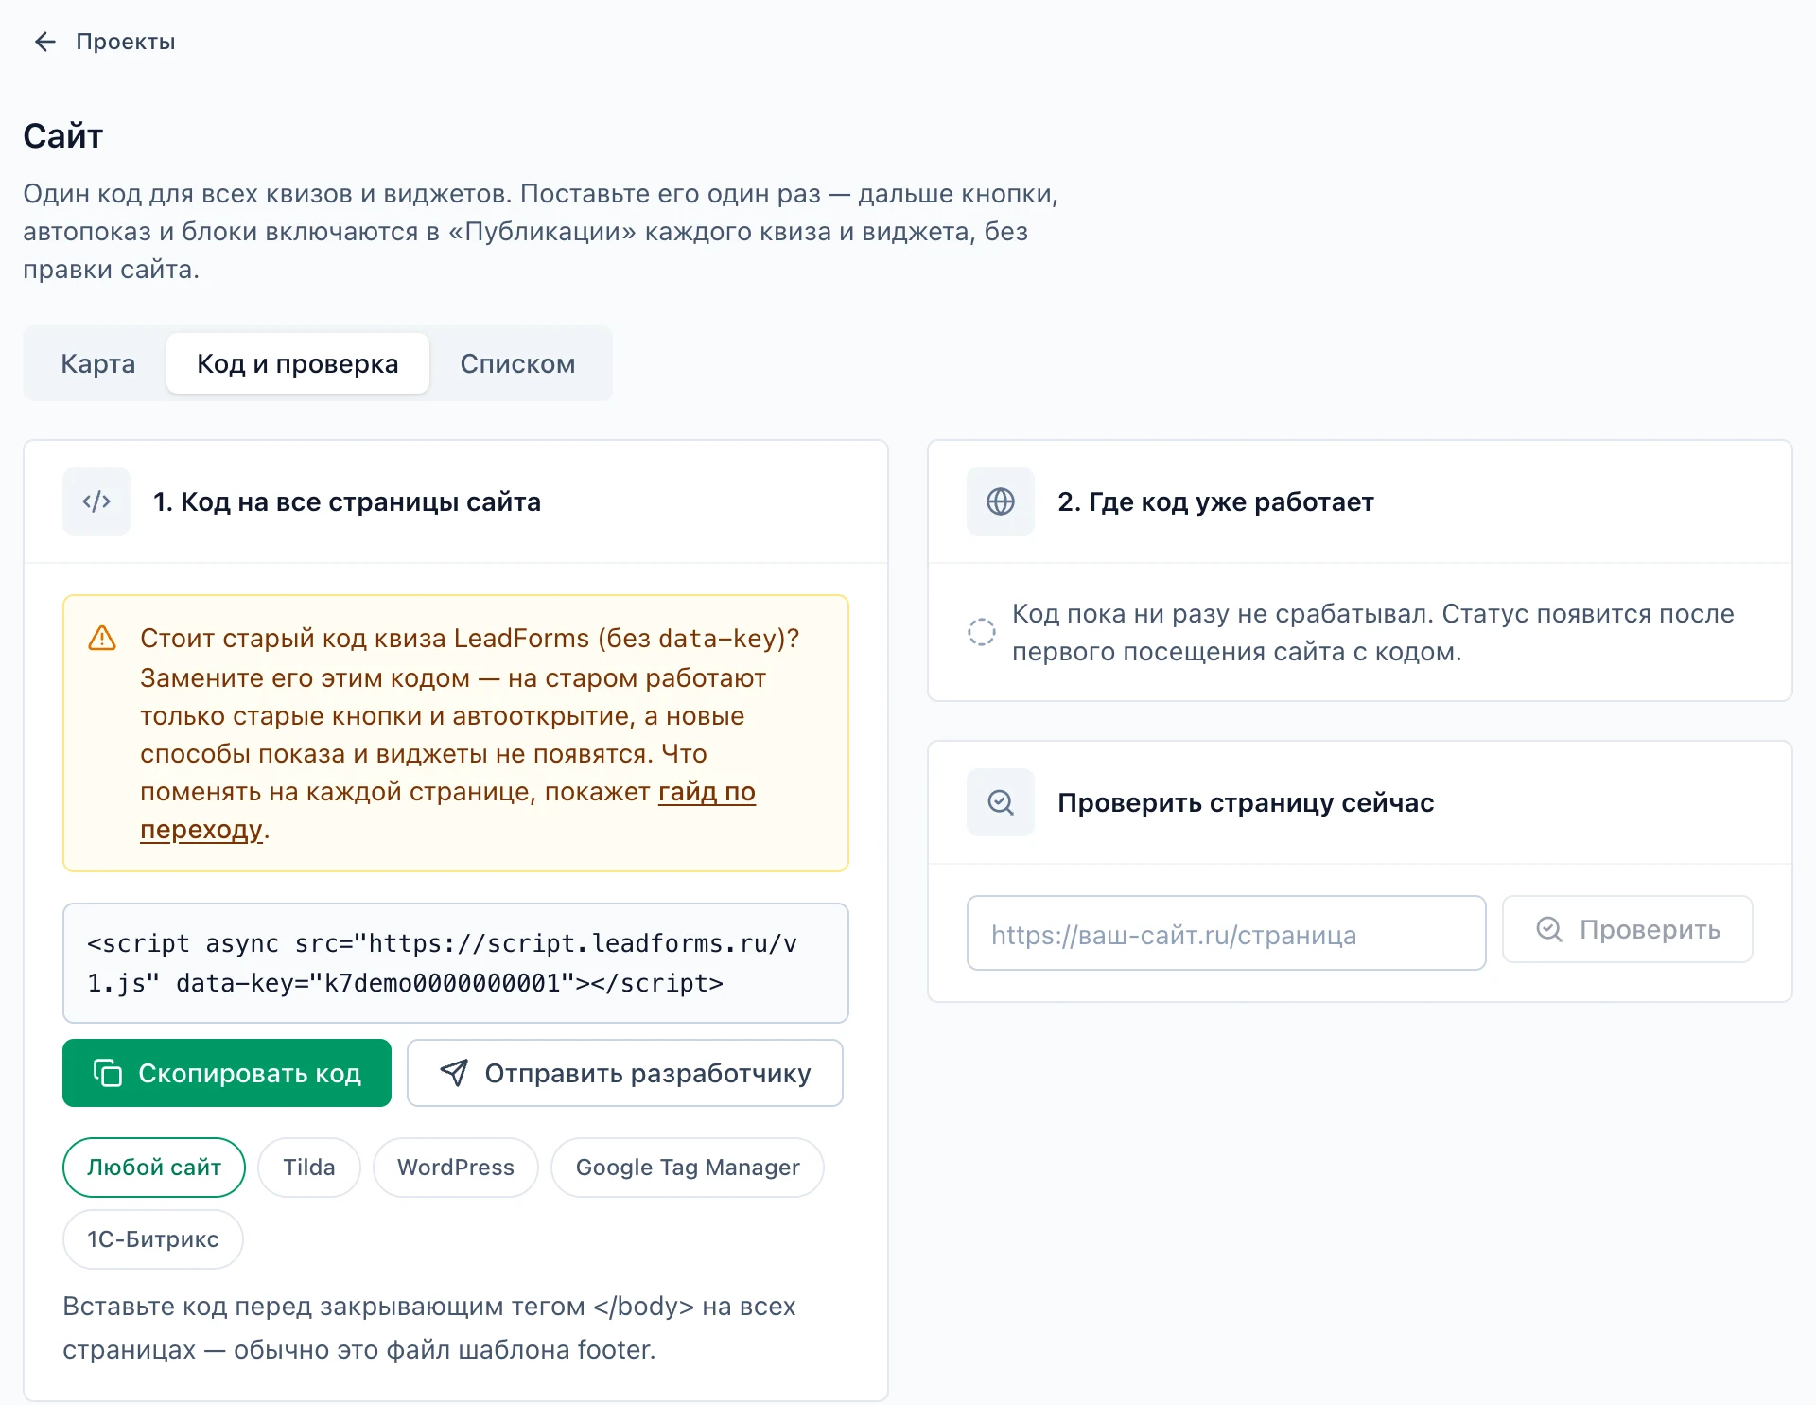Screen dimensions: 1816x1405
Task: Click the Проверить button
Action: pyautogui.click(x=1628, y=929)
